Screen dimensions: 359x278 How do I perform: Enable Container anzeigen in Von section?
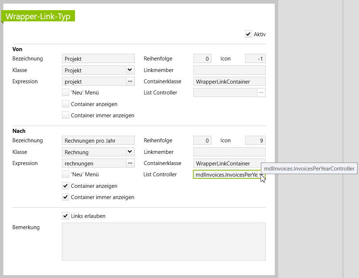(66, 104)
